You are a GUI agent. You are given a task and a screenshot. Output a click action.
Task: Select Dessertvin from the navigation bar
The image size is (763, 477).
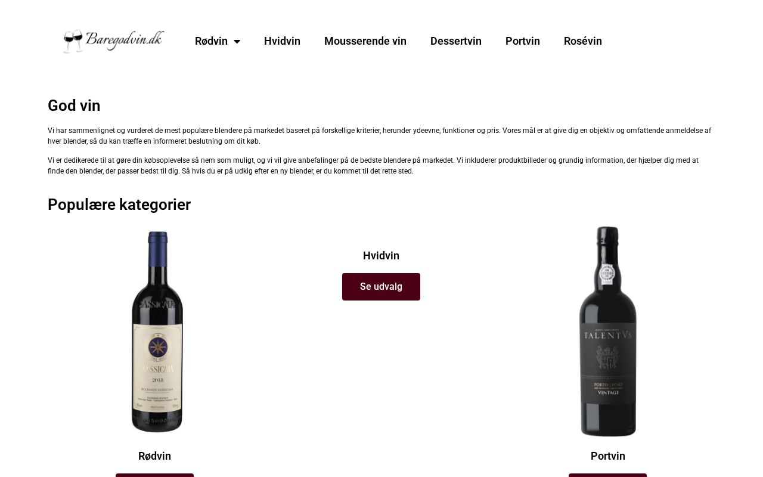click(456, 41)
